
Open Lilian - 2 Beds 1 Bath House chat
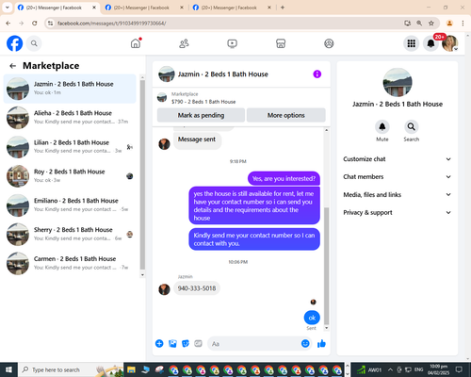[70, 147]
